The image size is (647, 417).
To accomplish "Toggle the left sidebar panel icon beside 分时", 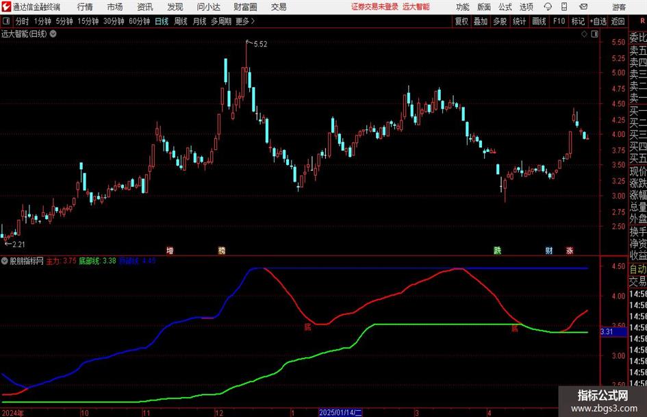I will coord(6,21).
